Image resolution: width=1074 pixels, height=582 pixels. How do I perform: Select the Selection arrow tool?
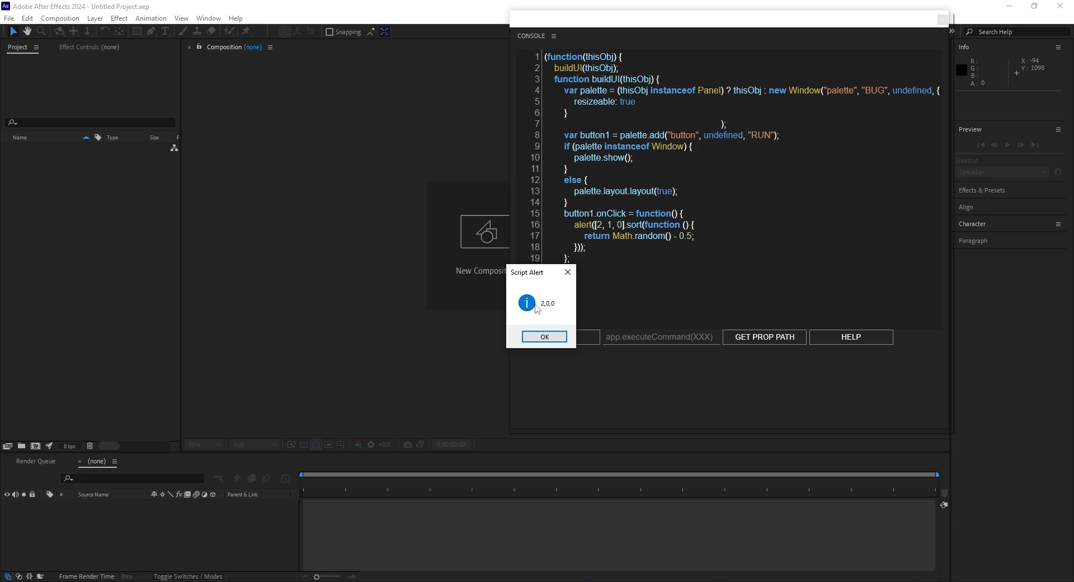coord(13,32)
